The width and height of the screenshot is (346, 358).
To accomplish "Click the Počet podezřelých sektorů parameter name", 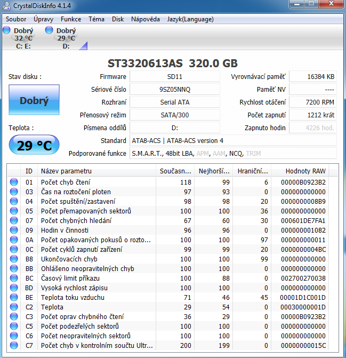I will click(80, 326).
